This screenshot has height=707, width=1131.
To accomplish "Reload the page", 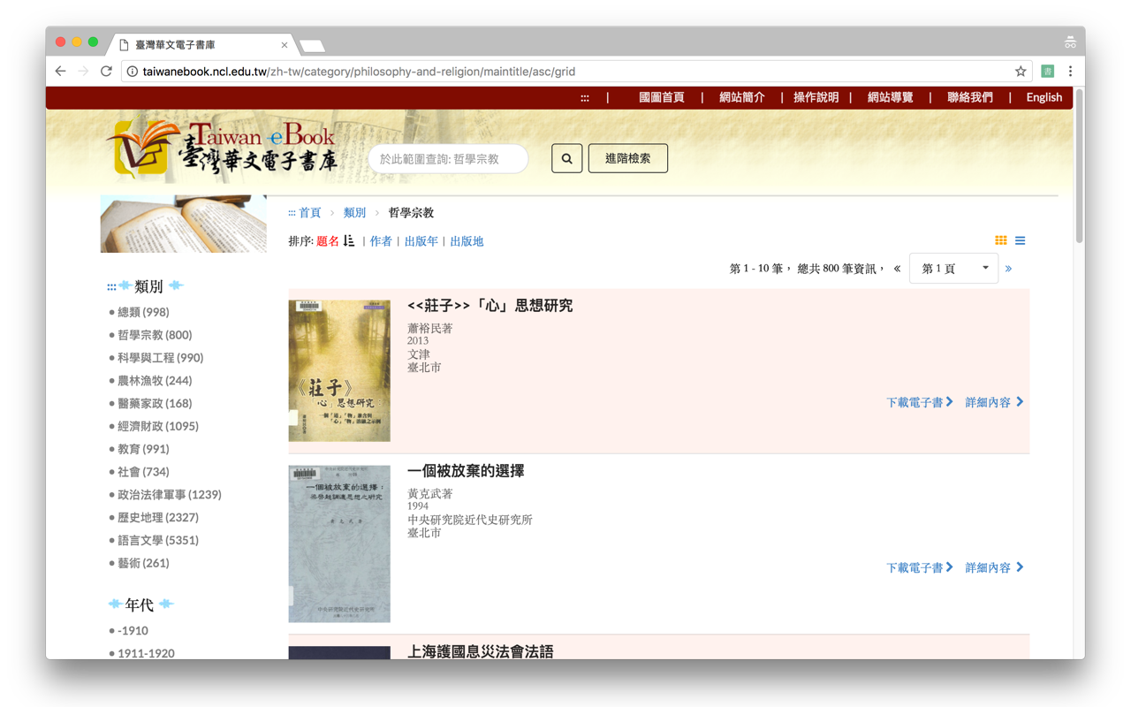I will click(x=106, y=72).
